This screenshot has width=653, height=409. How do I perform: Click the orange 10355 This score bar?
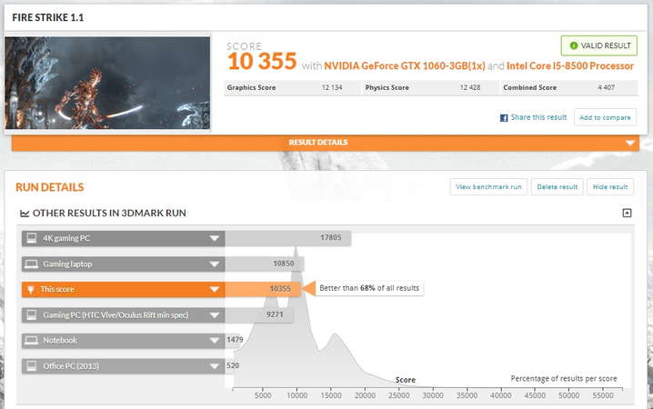[262, 289]
